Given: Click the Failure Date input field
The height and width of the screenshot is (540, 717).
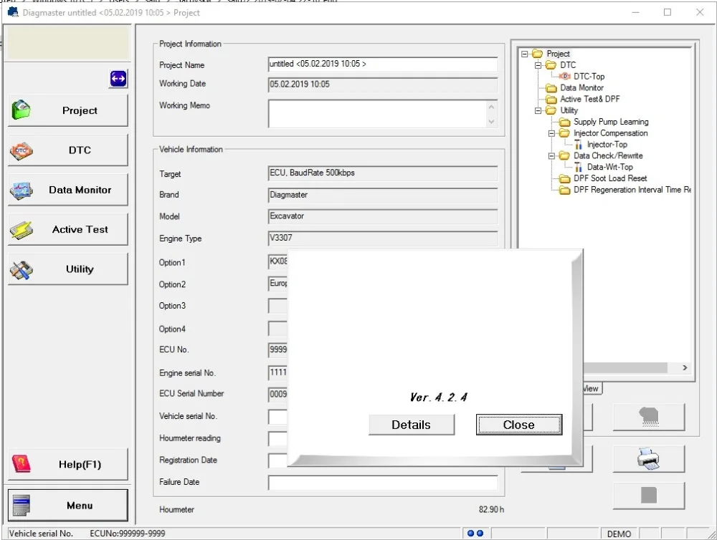Looking at the screenshot, I should pyautogui.click(x=383, y=483).
